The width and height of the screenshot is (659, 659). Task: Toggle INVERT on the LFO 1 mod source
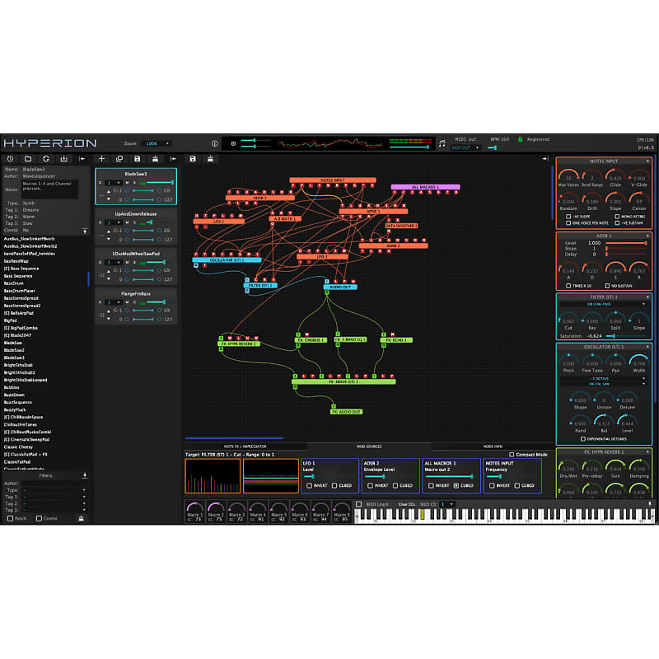tap(311, 484)
